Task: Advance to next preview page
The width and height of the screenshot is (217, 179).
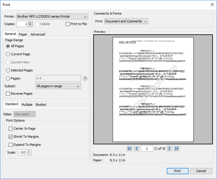Action: [169, 149]
